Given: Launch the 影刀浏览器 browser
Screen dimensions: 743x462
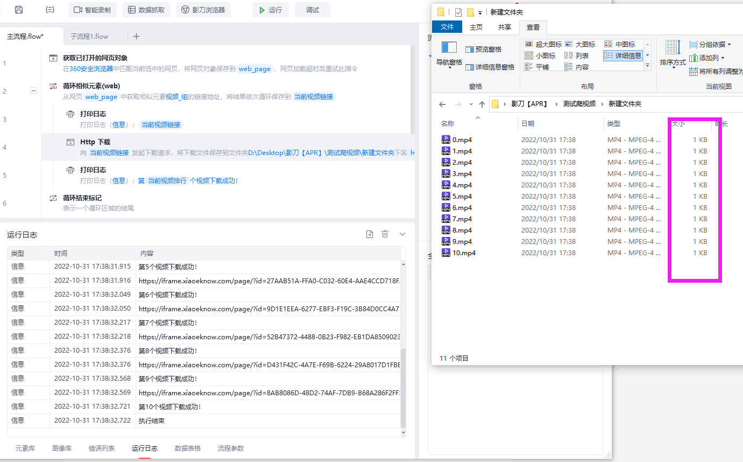Looking at the screenshot, I should [203, 10].
